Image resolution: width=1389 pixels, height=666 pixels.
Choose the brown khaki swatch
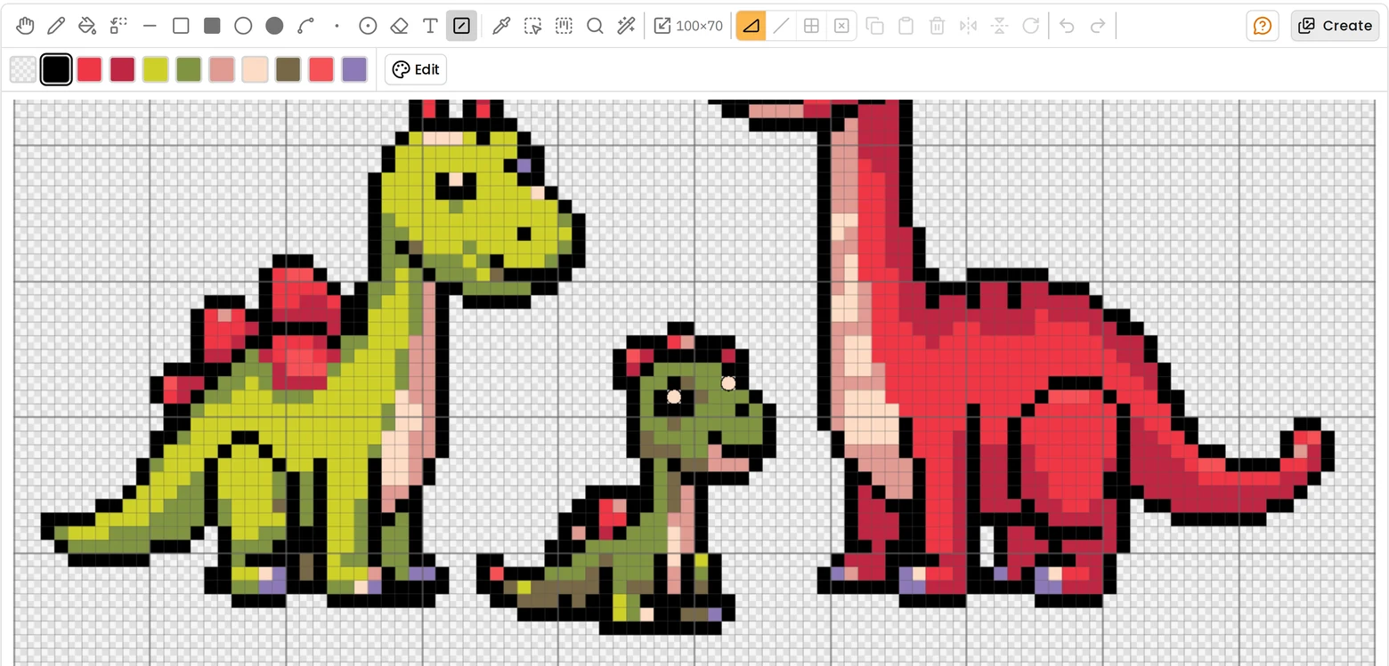pyautogui.click(x=288, y=69)
